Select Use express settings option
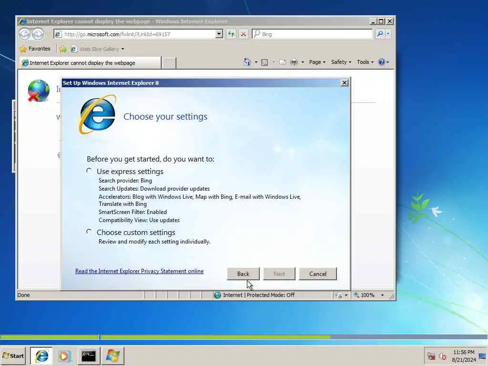The image size is (488, 366). coord(89,171)
